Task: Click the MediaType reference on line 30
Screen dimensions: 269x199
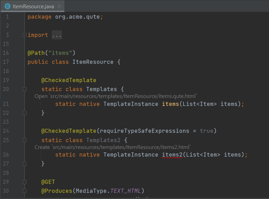Action: tap(91, 191)
